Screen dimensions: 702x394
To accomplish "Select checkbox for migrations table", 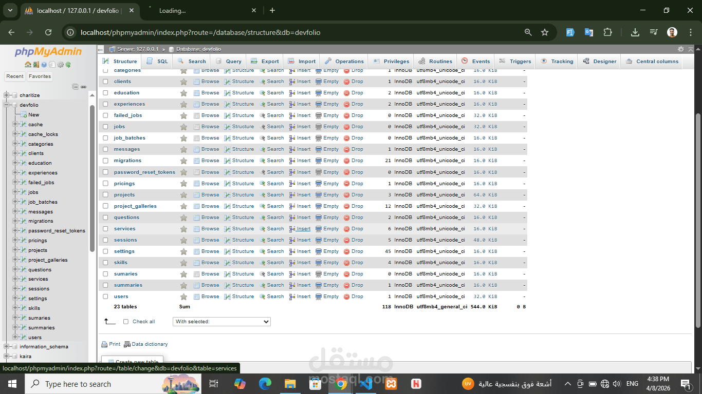I will (105, 161).
